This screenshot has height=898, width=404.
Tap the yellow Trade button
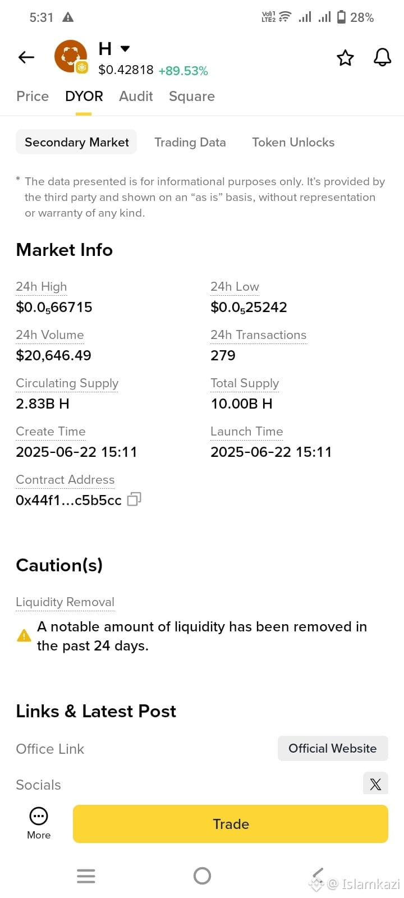point(231,824)
